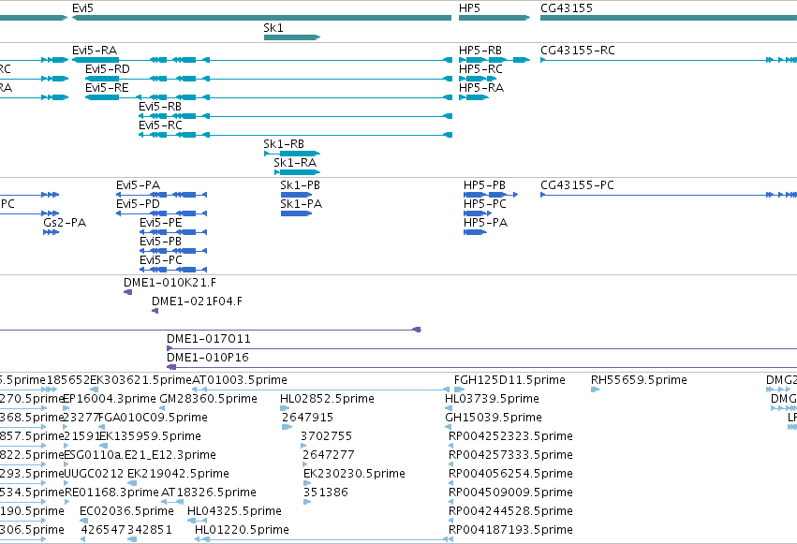Image resolution: width=797 pixels, height=544 pixels.
Task: Click the EC02036.5prime EST label
Action: 126,511
